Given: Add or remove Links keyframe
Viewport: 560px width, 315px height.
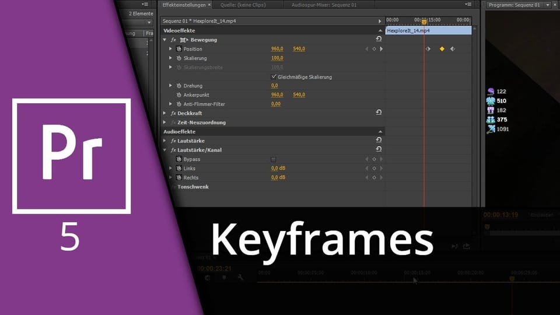Looking at the screenshot, I should 374,169.
